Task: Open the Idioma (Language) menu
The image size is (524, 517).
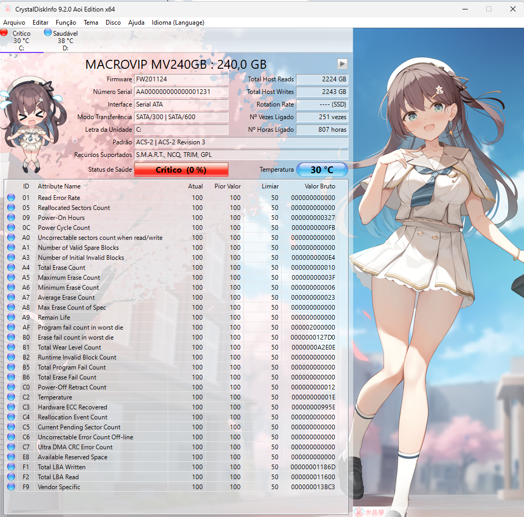Action: [178, 23]
